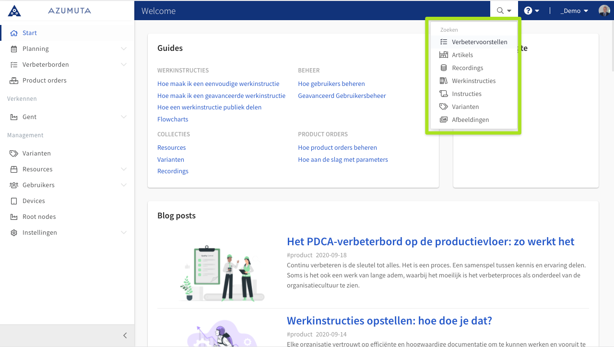614x347 pixels.
Task: Click the Varianten tag icon in sidebar
Action: click(x=13, y=154)
